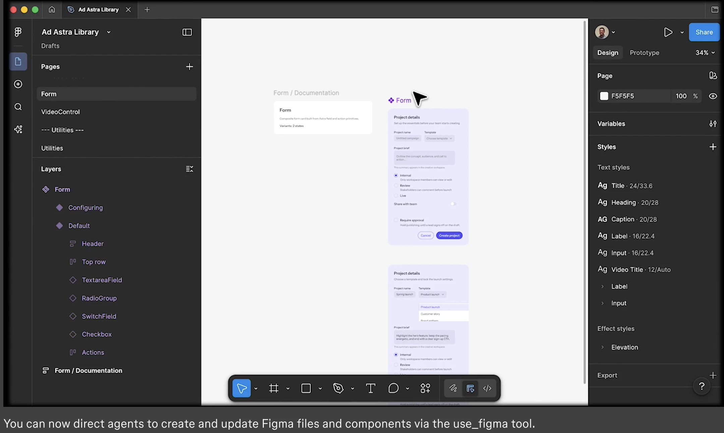This screenshot has width=724, height=433.
Task: Select the Move tool in the toolbar
Action: click(x=241, y=388)
